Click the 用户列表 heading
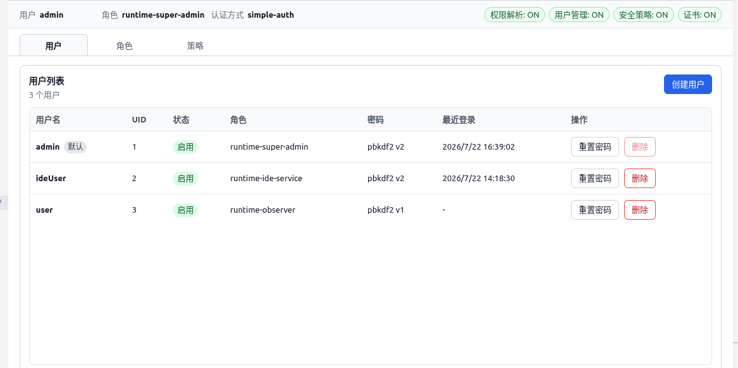Screen dimensions: 738x368 click(47, 81)
